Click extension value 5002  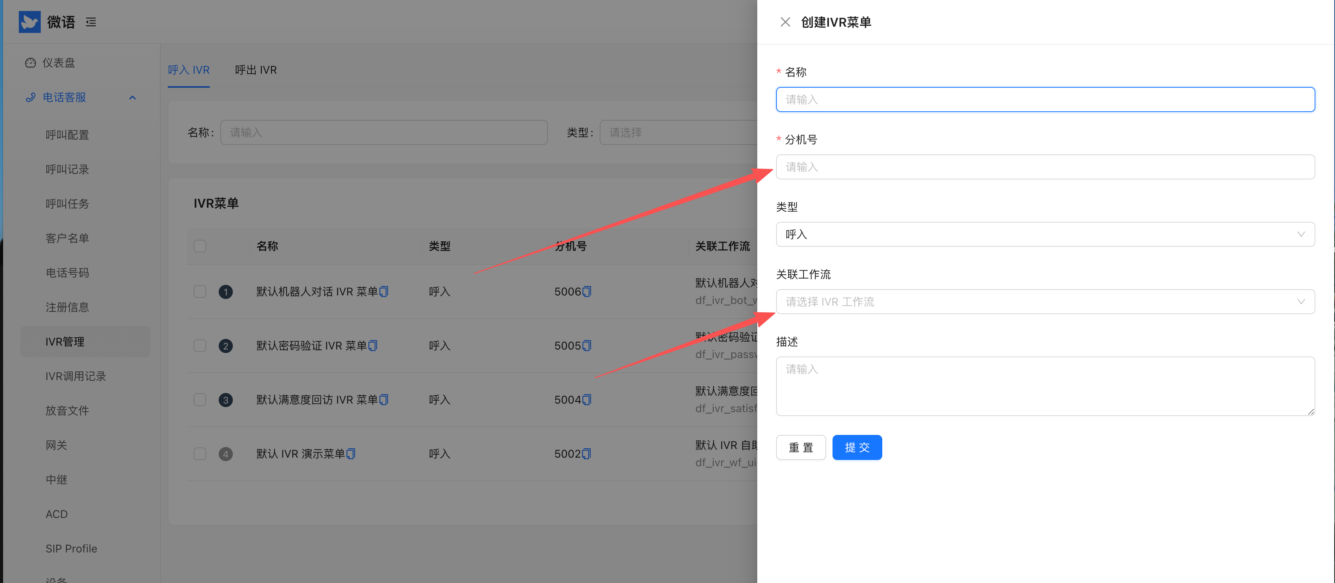click(568, 454)
